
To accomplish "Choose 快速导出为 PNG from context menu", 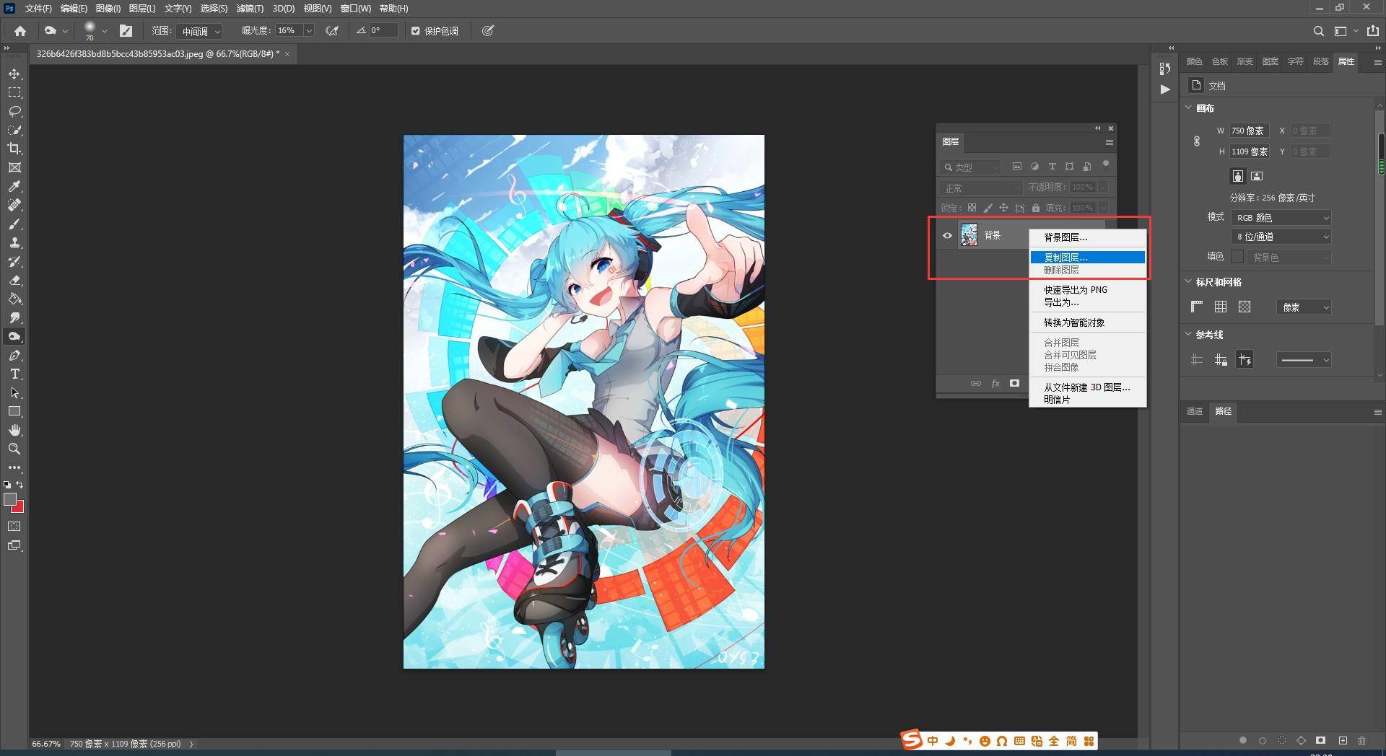I will tap(1087, 290).
